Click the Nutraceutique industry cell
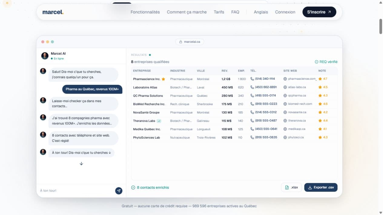Image resolution: width=383 pixels, height=215 pixels. point(180,138)
